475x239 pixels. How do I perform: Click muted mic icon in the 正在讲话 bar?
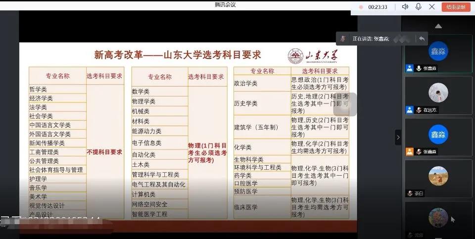[x=343, y=39]
